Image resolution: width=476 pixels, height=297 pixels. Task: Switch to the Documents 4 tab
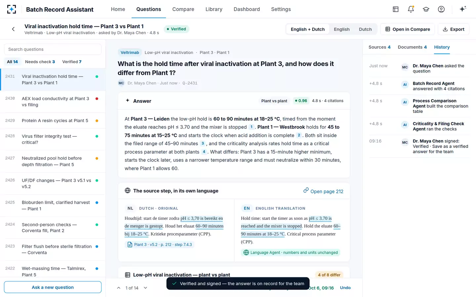412,47
